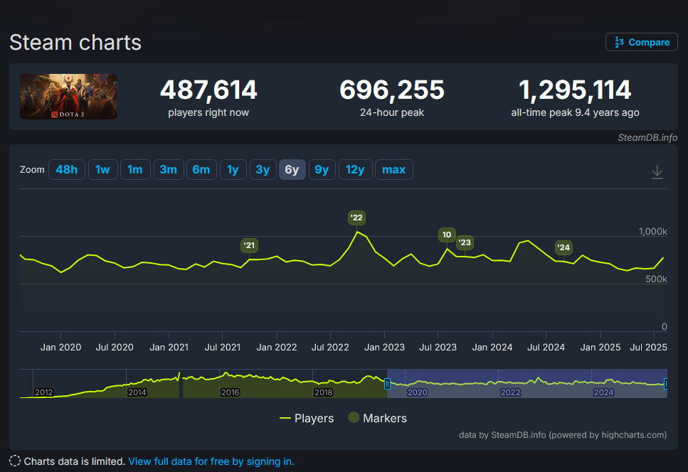Click the chart download icon
This screenshot has width=688, height=472.
pos(657,172)
